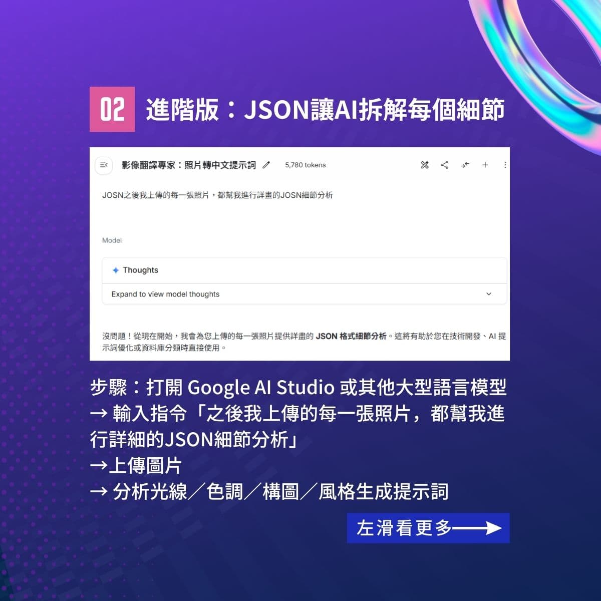Click the pencil icon to edit chat title
601x601 pixels.
click(266, 165)
